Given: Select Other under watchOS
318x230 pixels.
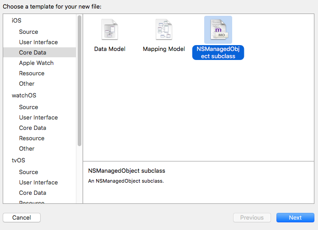Looking at the screenshot, I should [x=27, y=148].
